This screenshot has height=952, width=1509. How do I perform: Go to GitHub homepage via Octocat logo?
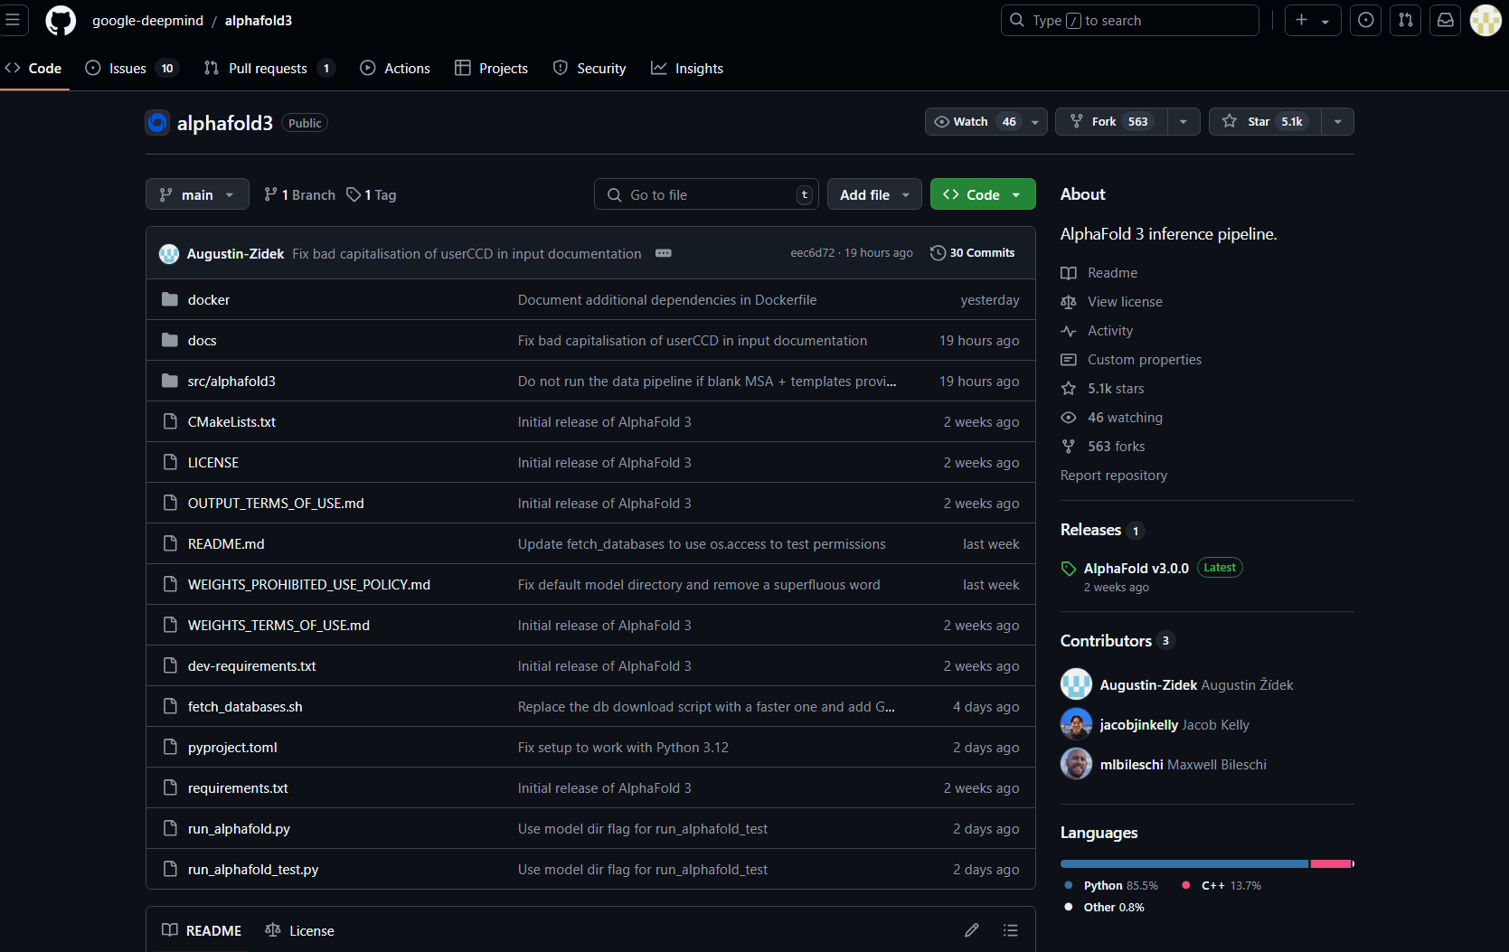[61, 20]
